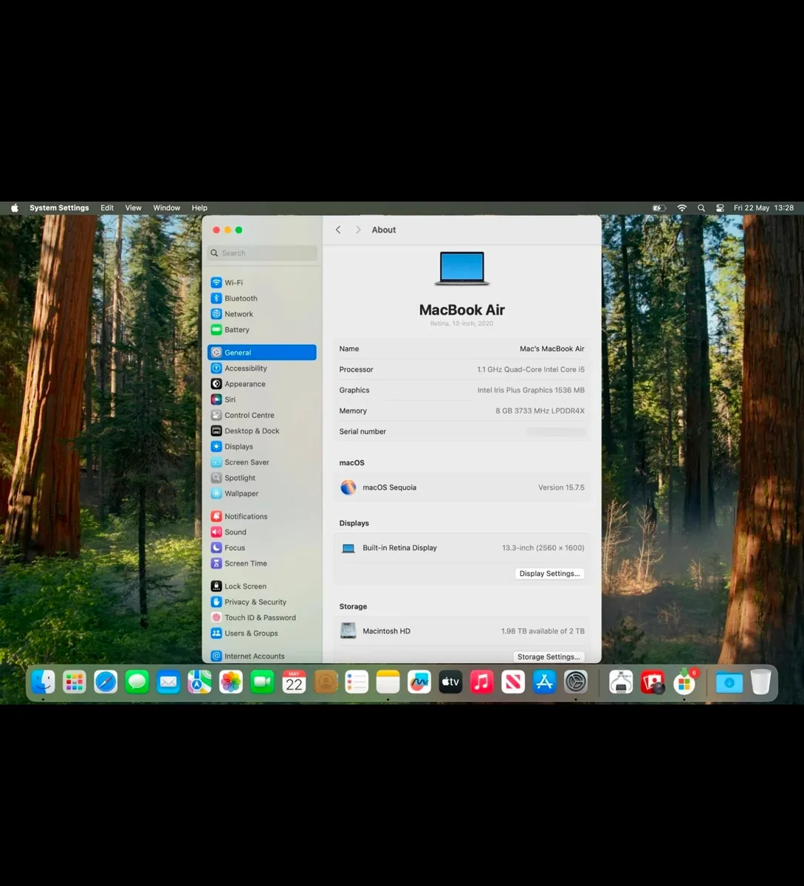
Task: Click the battery status menu bar icon
Action: [659, 208]
